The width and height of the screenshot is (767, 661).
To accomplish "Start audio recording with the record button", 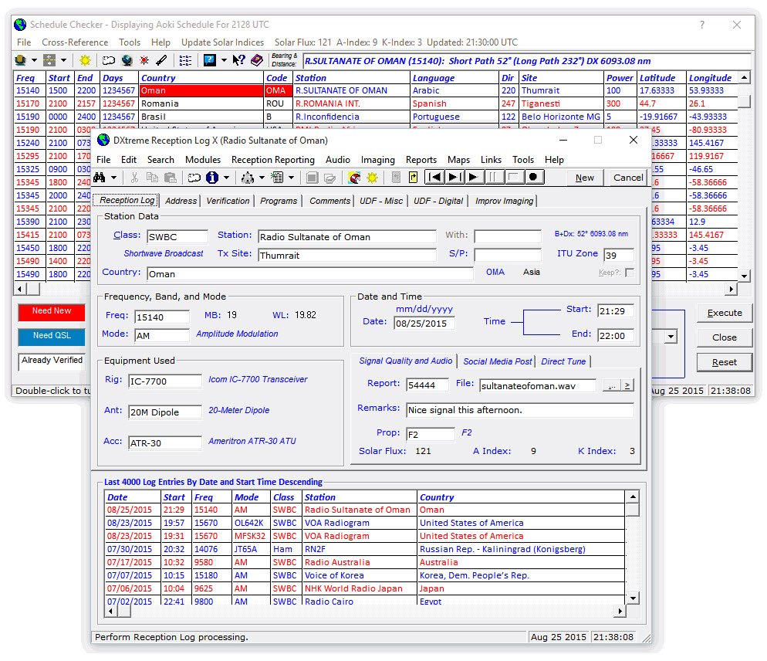I will pos(534,178).
